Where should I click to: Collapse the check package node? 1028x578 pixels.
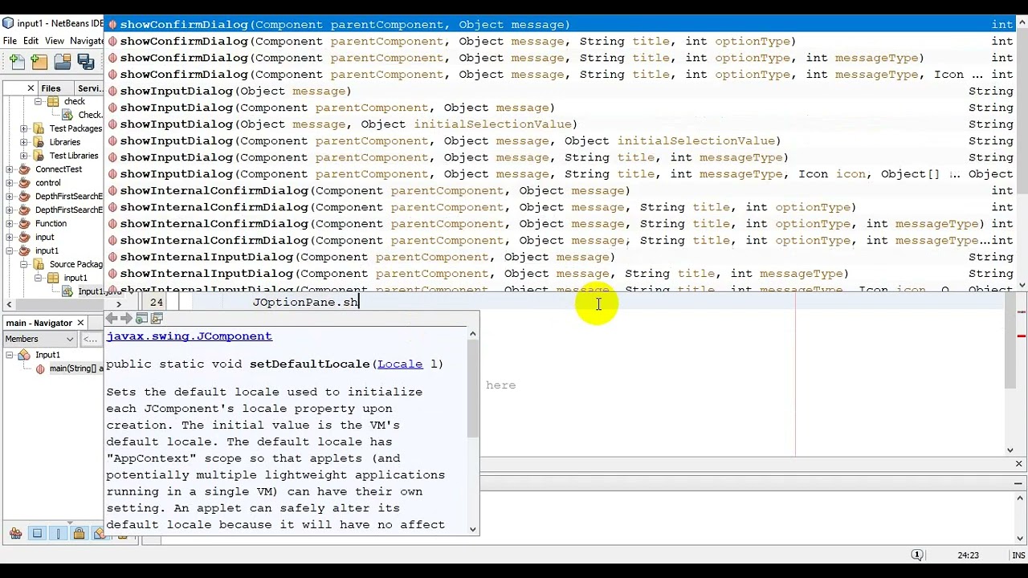(38, 102)
